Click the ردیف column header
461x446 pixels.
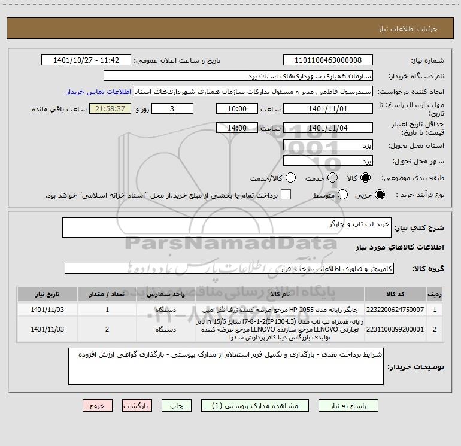click(x=435, y=294)
